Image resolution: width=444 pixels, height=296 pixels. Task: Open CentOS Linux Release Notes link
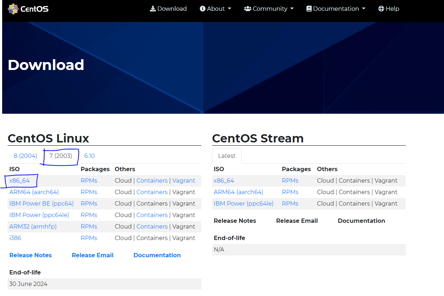pyautogui.click(x=30, y=255)
